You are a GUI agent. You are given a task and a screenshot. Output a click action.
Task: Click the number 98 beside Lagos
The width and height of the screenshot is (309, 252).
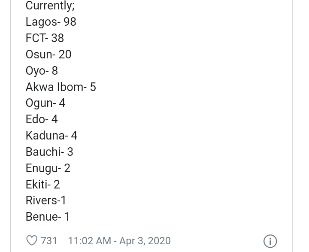click(x=70, y=22)
